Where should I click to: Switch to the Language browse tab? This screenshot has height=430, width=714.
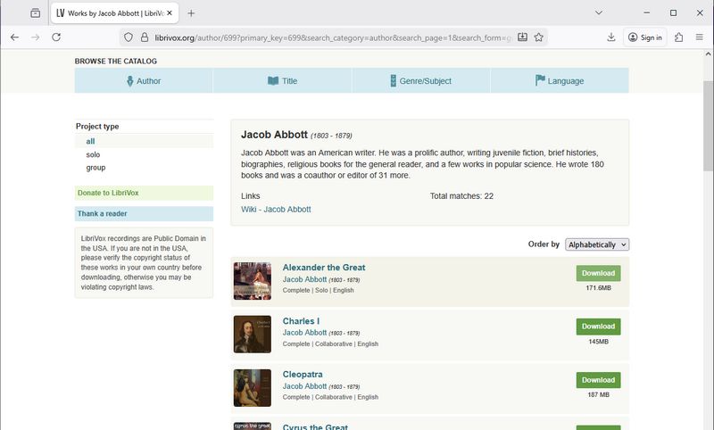[559, 81]
